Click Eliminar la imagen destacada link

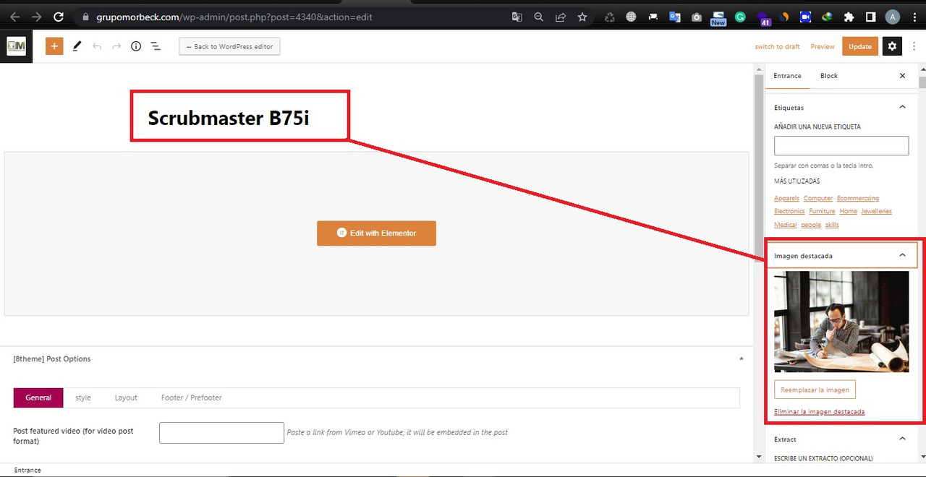819,412
